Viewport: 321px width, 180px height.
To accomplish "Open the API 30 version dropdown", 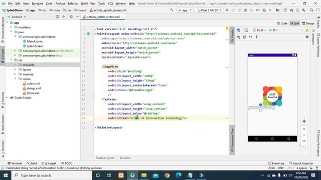I will [273, 30].
